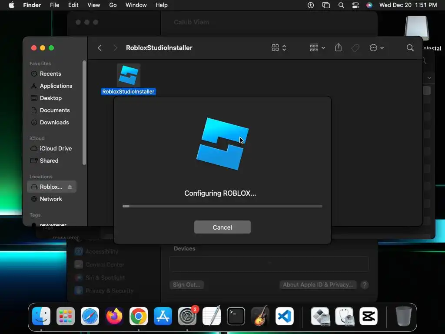Open the Finder menu
The height and width of the screenshot is (334, 445).
pos(32,5)
